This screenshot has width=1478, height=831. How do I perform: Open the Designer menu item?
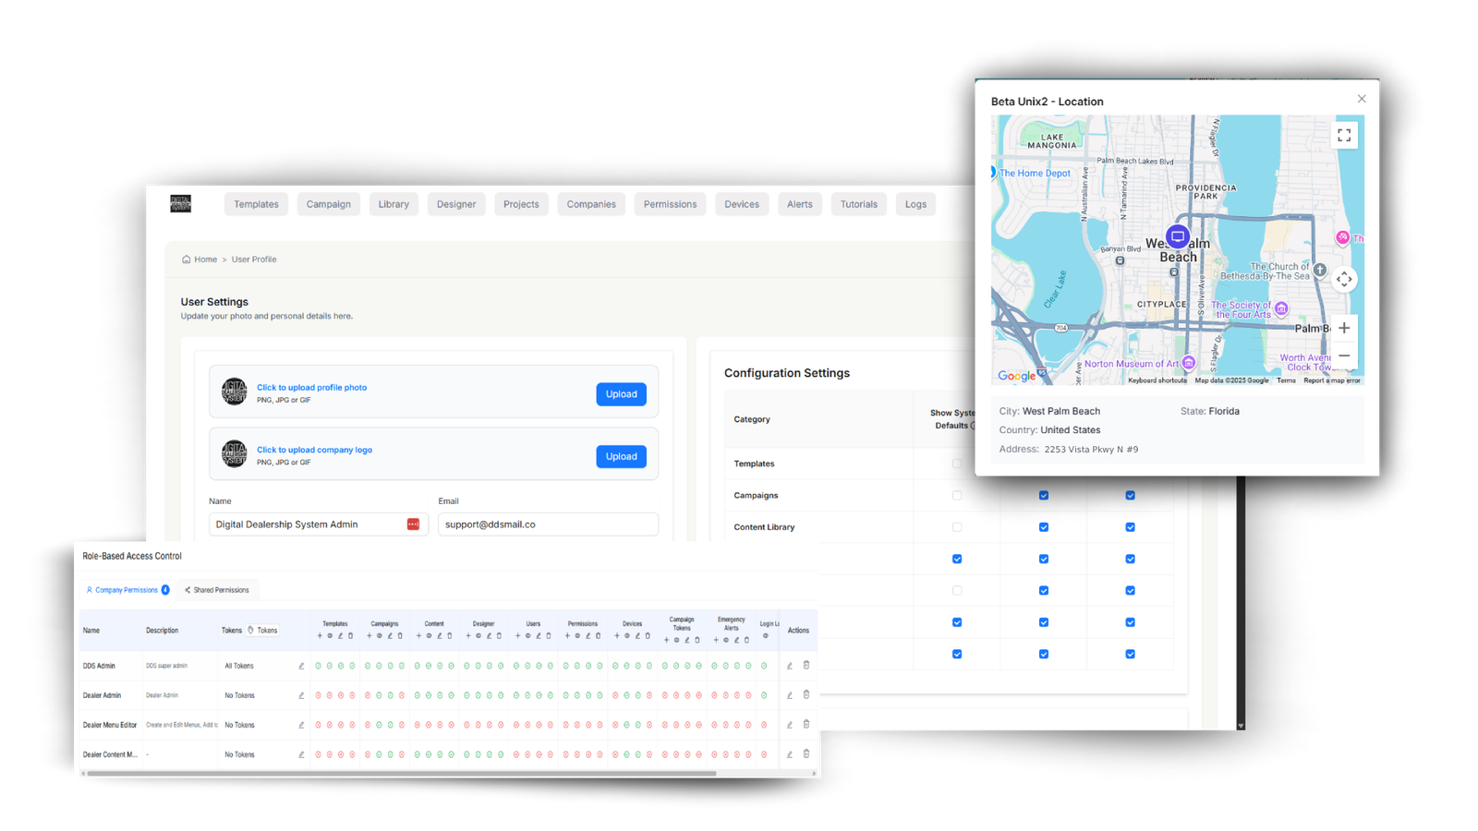pos(456,204)
